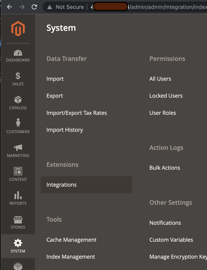Open the Content layout icon
The height and width of the screenshot is (270, 207).
coord(18,171)
